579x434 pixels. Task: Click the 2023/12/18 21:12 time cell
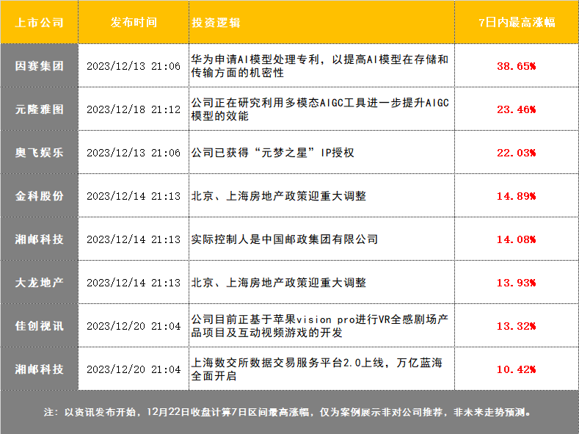[x=134, y=109]
